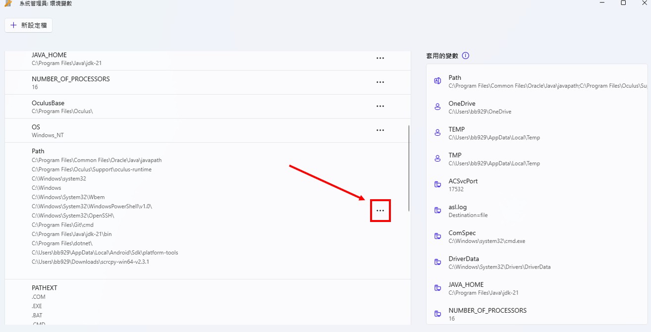Click the highlighted three-dot menu for Path
The width and height of the screenshot is (651, 332).
tap(380, 211)
